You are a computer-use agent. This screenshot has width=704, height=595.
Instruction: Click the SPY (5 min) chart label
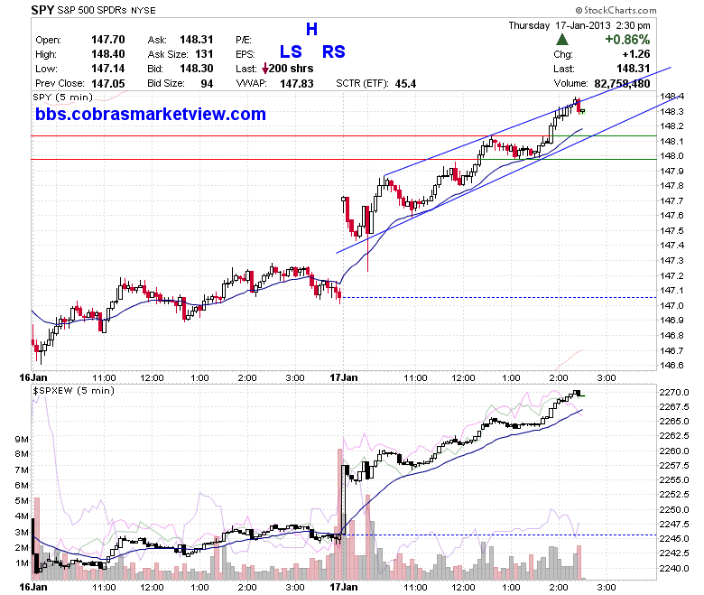pyautogui.click(x=62, y=97)
